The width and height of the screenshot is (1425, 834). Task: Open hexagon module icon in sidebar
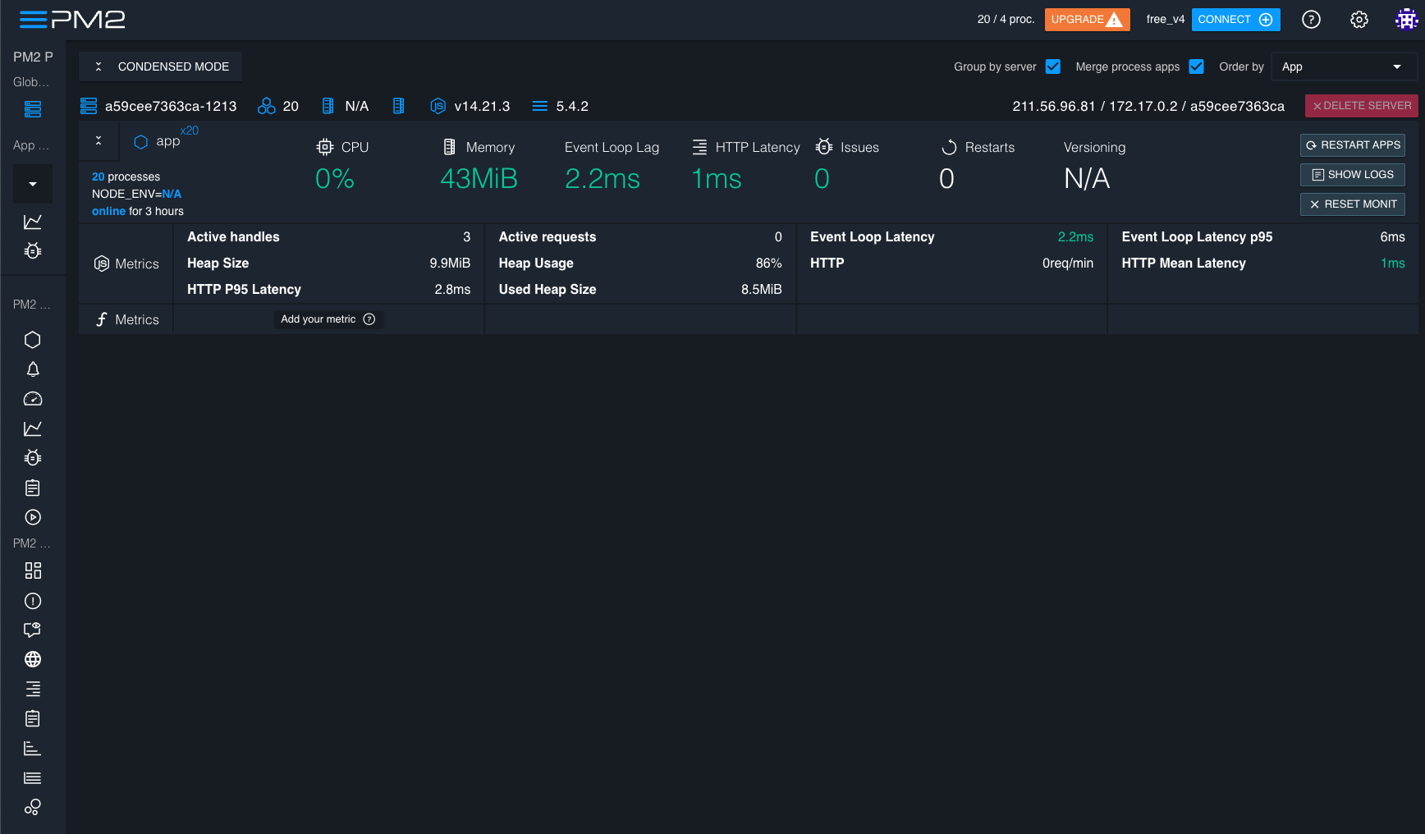pyautogui.click(x=33, y=340)
